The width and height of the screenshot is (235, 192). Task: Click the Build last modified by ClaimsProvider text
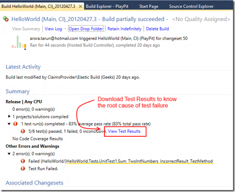click(72, 77)
